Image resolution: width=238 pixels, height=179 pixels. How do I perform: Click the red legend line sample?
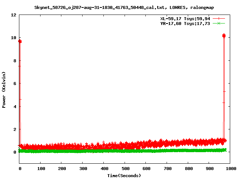coord(219,19)
